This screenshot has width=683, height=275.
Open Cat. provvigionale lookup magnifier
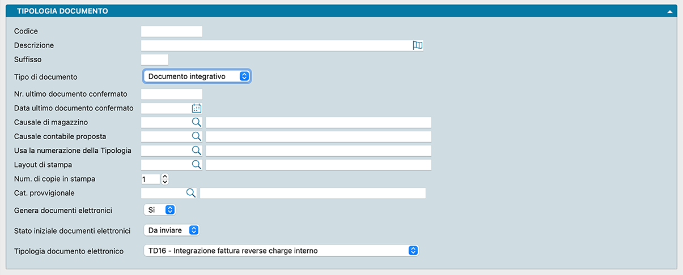tap(190, 194)
